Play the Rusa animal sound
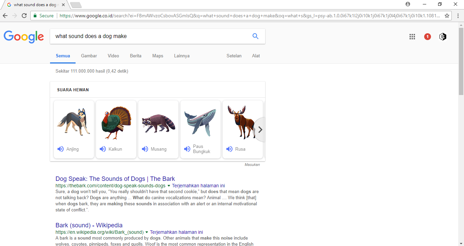Screen dimensions: 464x246 pos(229,149)
